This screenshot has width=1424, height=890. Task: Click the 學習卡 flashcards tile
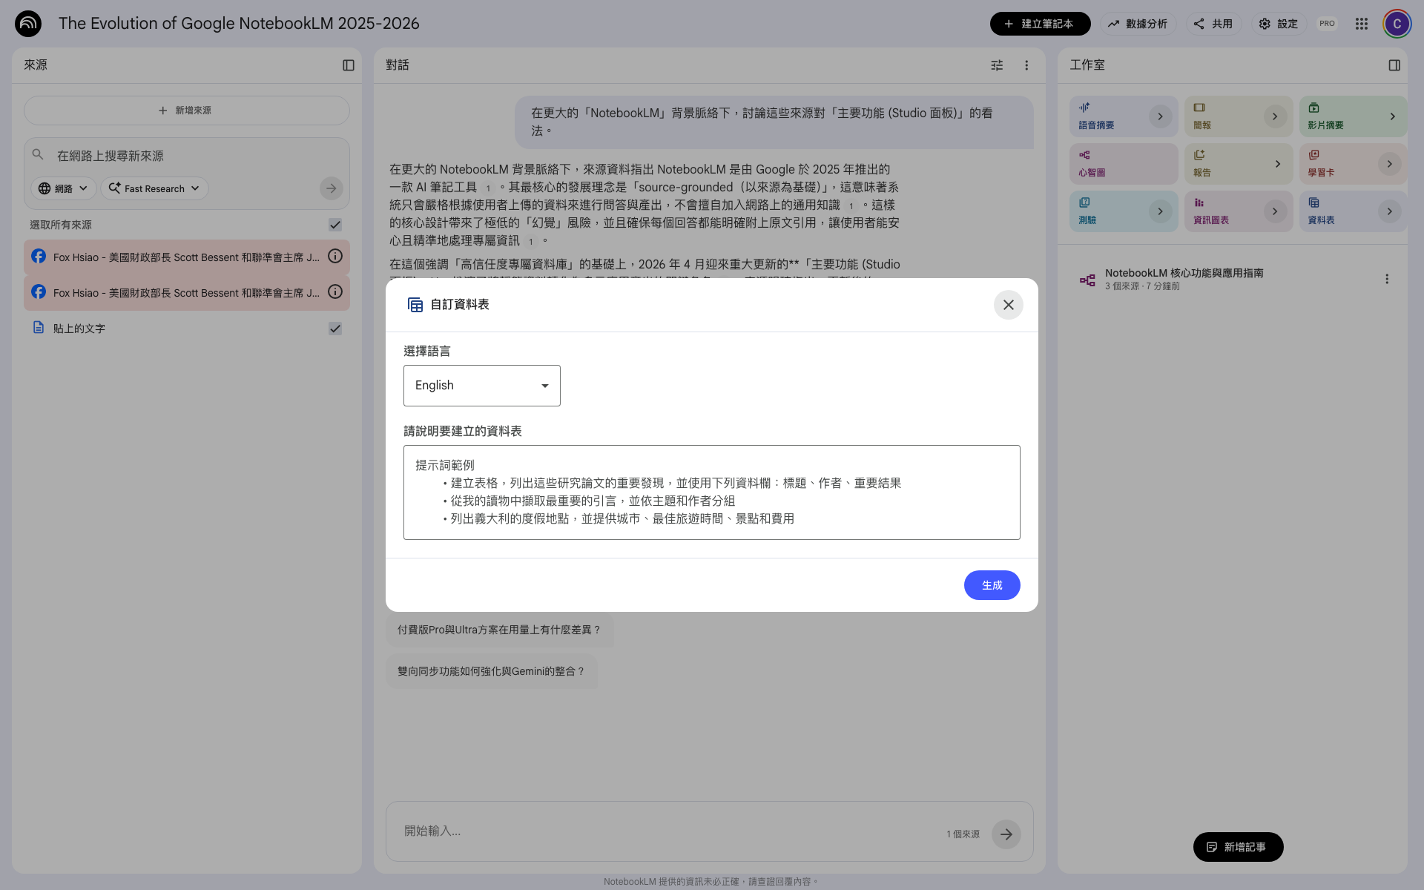1353,164
